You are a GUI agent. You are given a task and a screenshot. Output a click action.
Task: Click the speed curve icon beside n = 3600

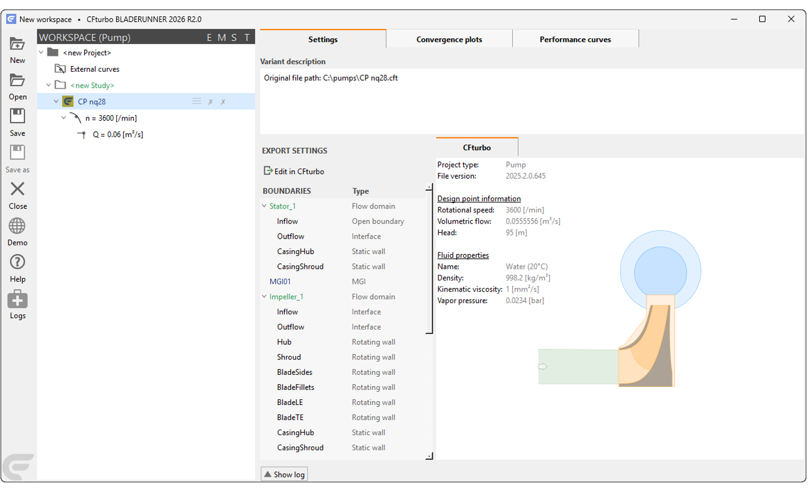coord(76,118)
